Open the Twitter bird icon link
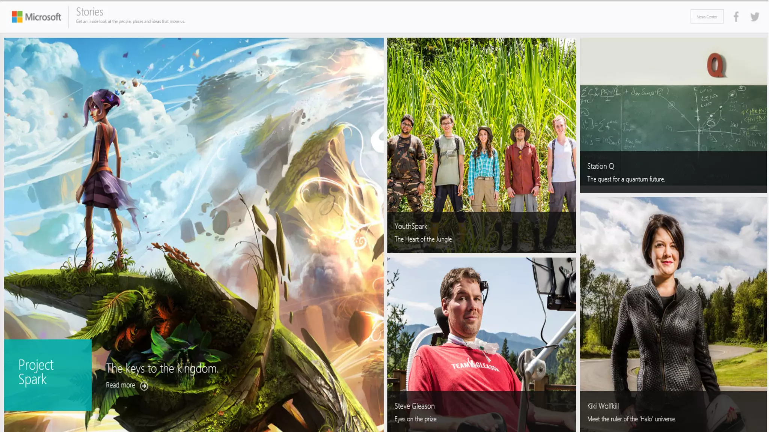Screen dimensions: 769x432 pyautogui.click(x=755, y=17)
